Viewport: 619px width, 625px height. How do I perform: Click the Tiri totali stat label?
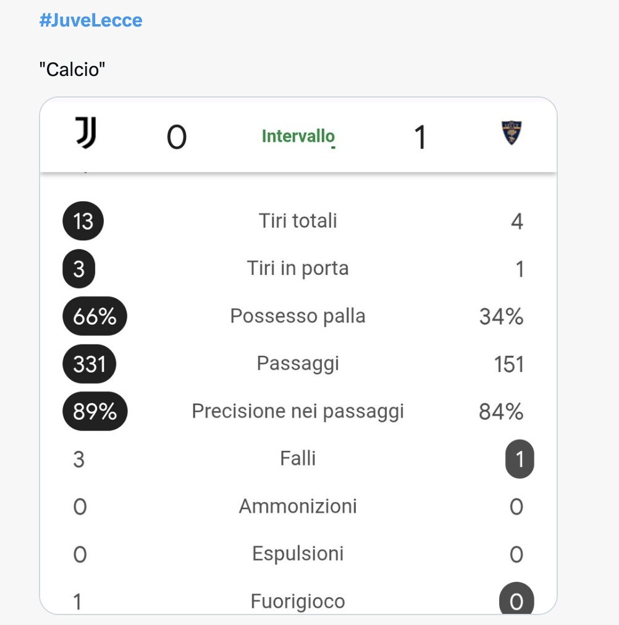coord(298,220)
